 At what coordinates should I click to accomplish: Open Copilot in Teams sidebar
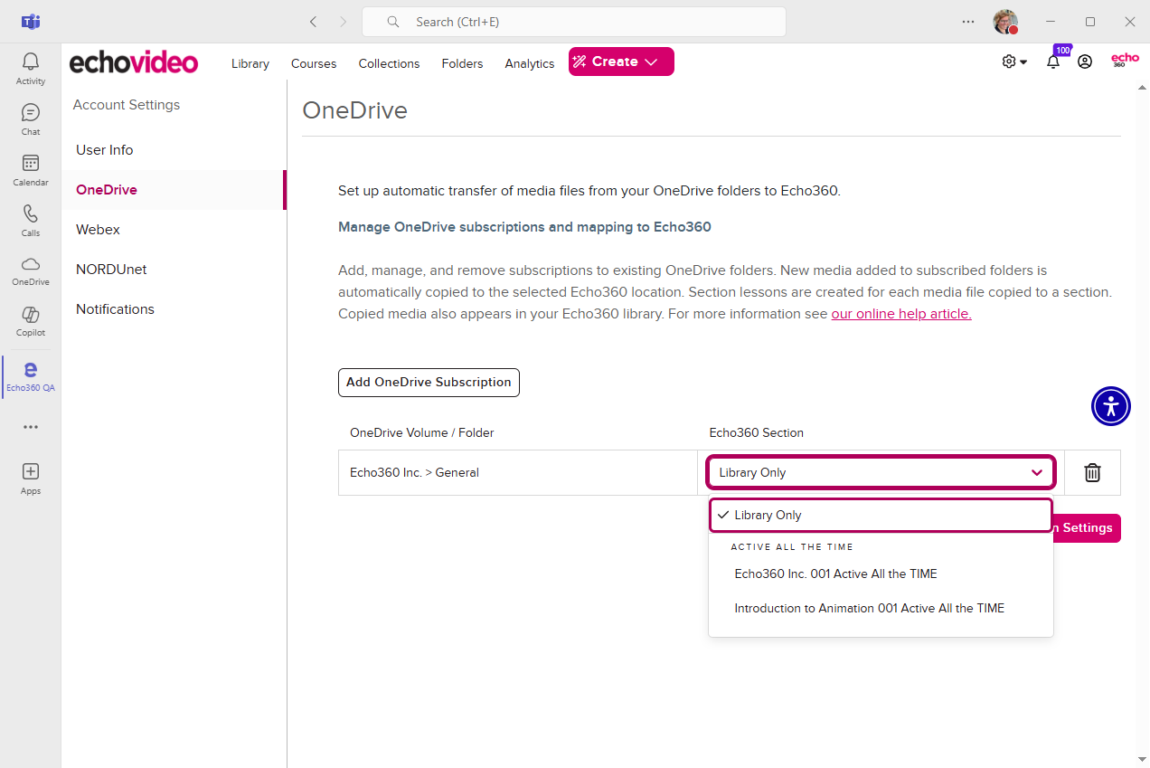pyautogui.click(x=31, y=321)
